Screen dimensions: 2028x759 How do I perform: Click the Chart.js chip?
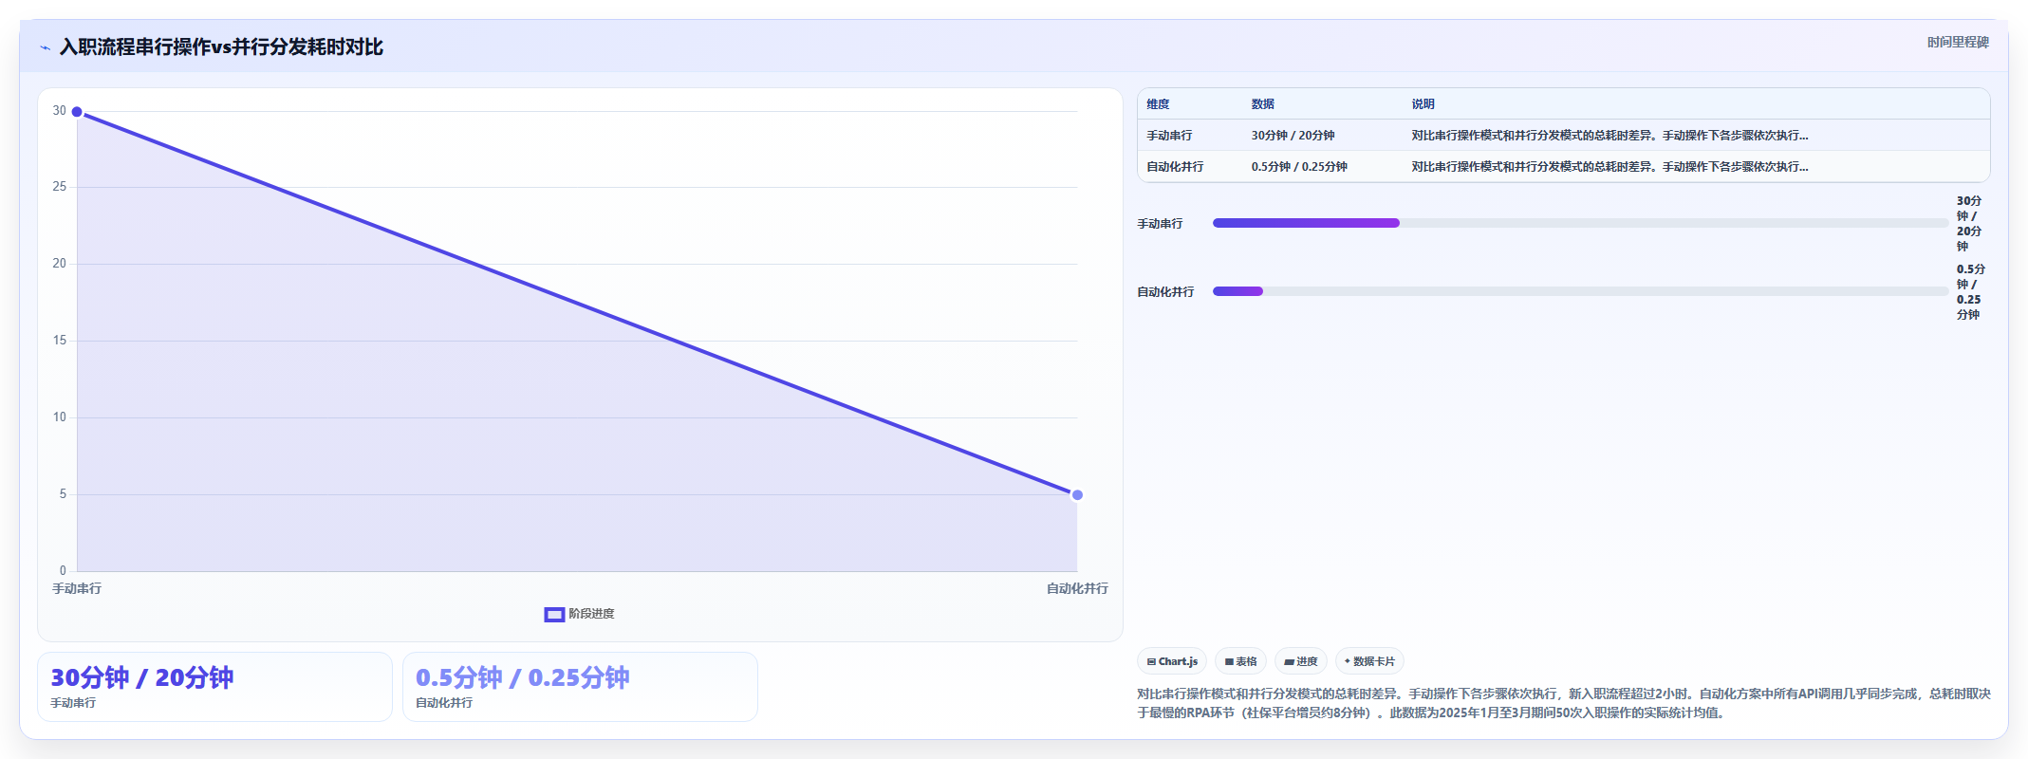[x=1172, y=661]
